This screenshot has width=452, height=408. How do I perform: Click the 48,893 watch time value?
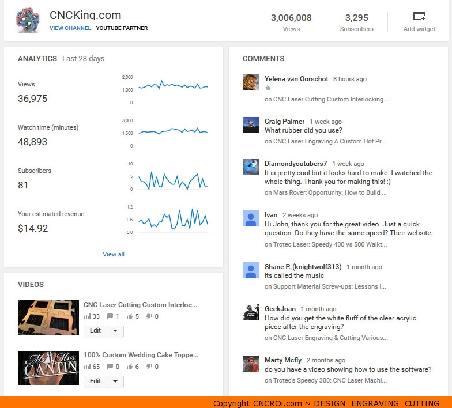pyautogui.click(x=32, y=142)
